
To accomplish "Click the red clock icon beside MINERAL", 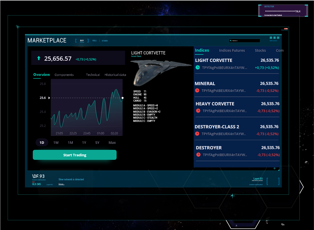I will pyautogui.click(x=198, y=90).
